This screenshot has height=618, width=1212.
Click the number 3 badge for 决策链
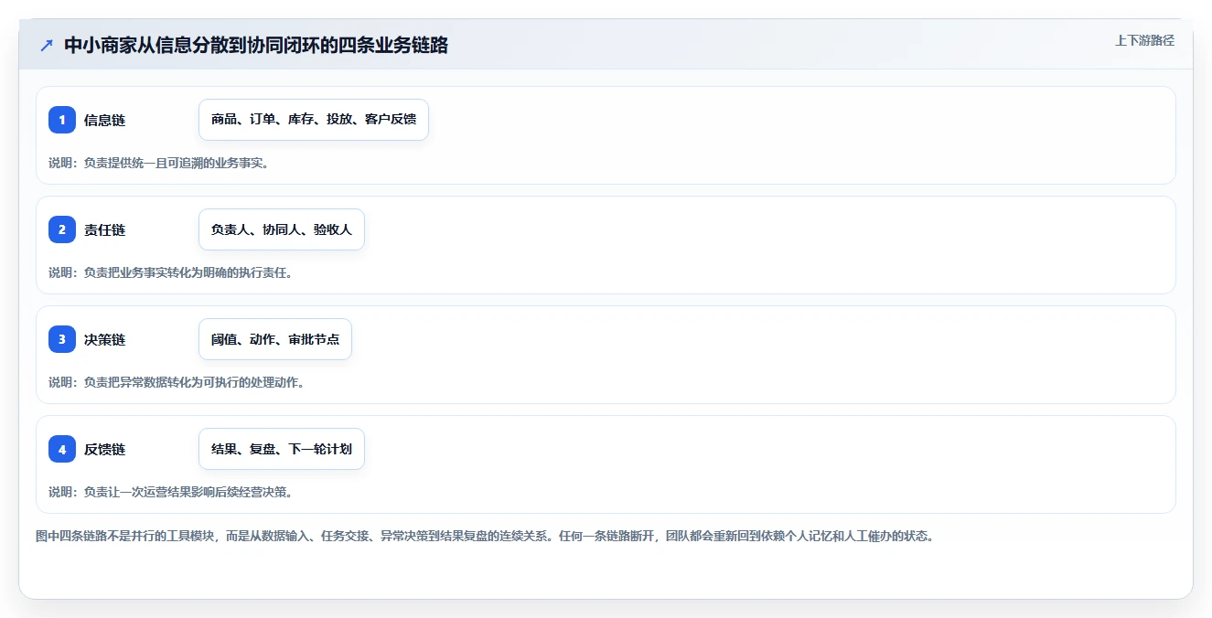point(62,339)
